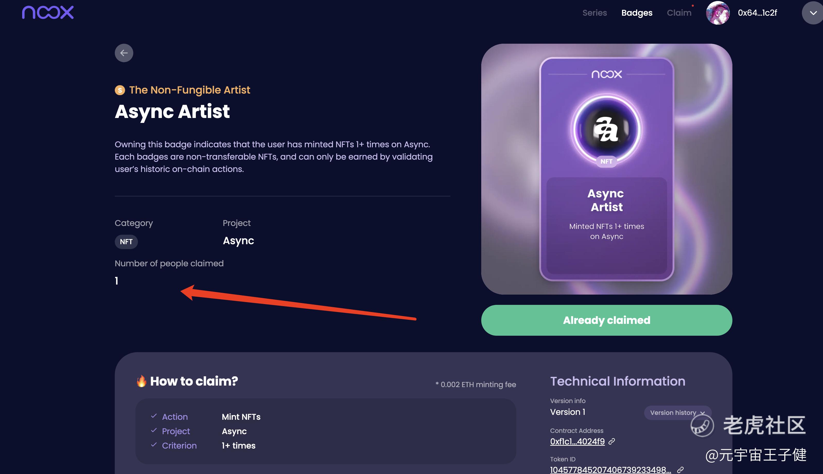This screenshot has width=823, height=474.
Task: Click the Action checkmark
Action: point(154,416)
